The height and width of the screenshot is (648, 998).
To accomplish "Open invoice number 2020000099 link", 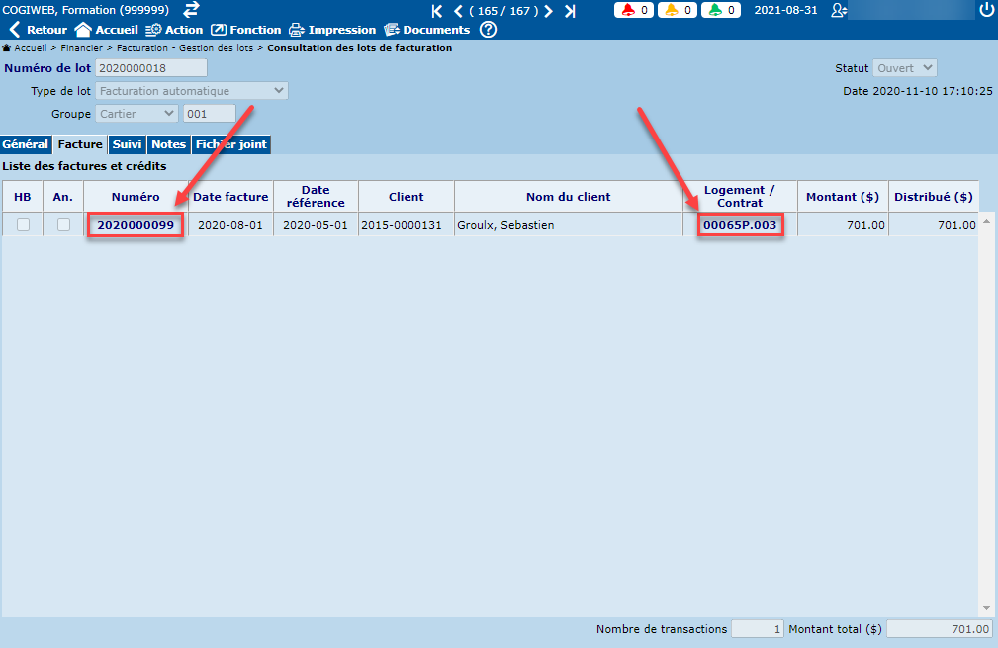I will pyautogui.click(x=136, y=225).
